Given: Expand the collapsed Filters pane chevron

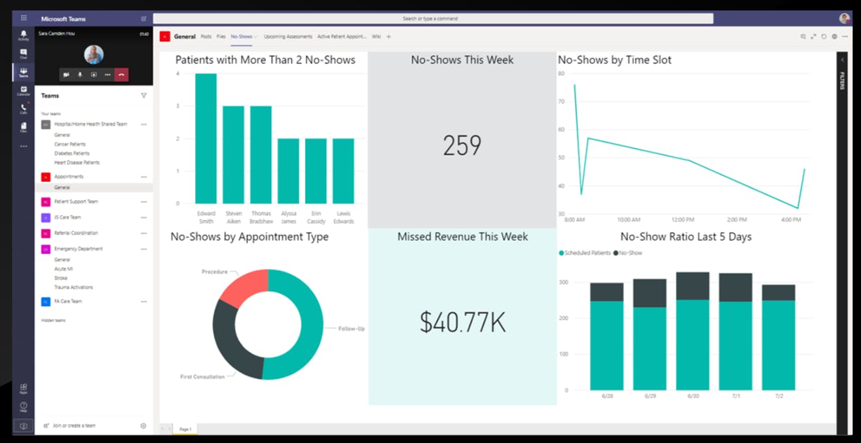Looking at the screenshot, I should 842,60.
